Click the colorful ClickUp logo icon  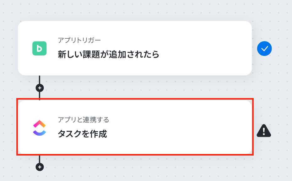(40, 128)
